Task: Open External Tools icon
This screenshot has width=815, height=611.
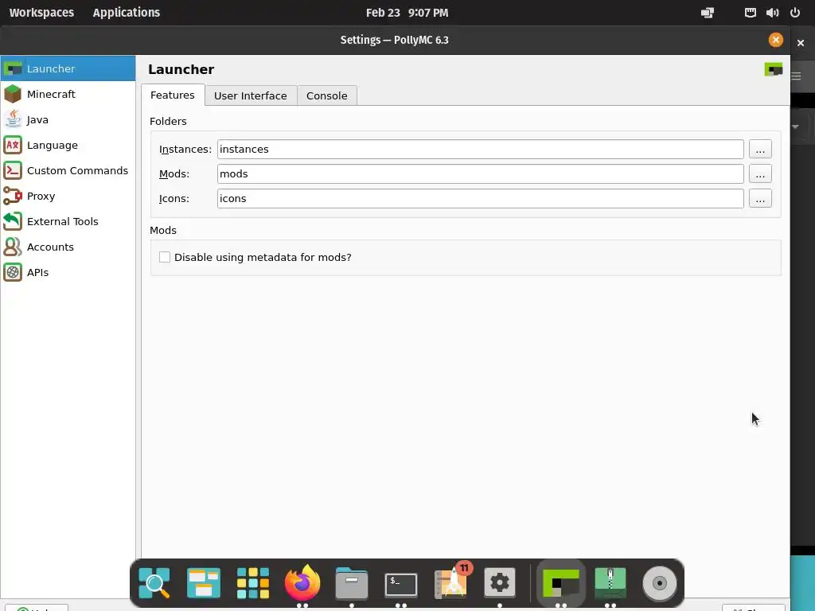Action: click(13, 221)
